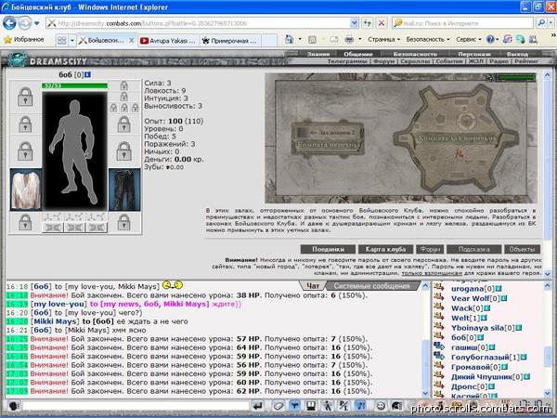The width and height of the screenshot is (557, 418).
Task: Click the Поединки button
Action: coord(328,249)
